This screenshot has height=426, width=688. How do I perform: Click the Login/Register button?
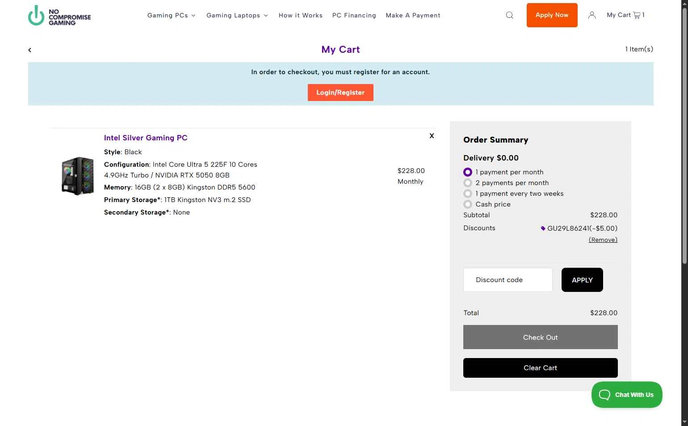click(340, 93)
